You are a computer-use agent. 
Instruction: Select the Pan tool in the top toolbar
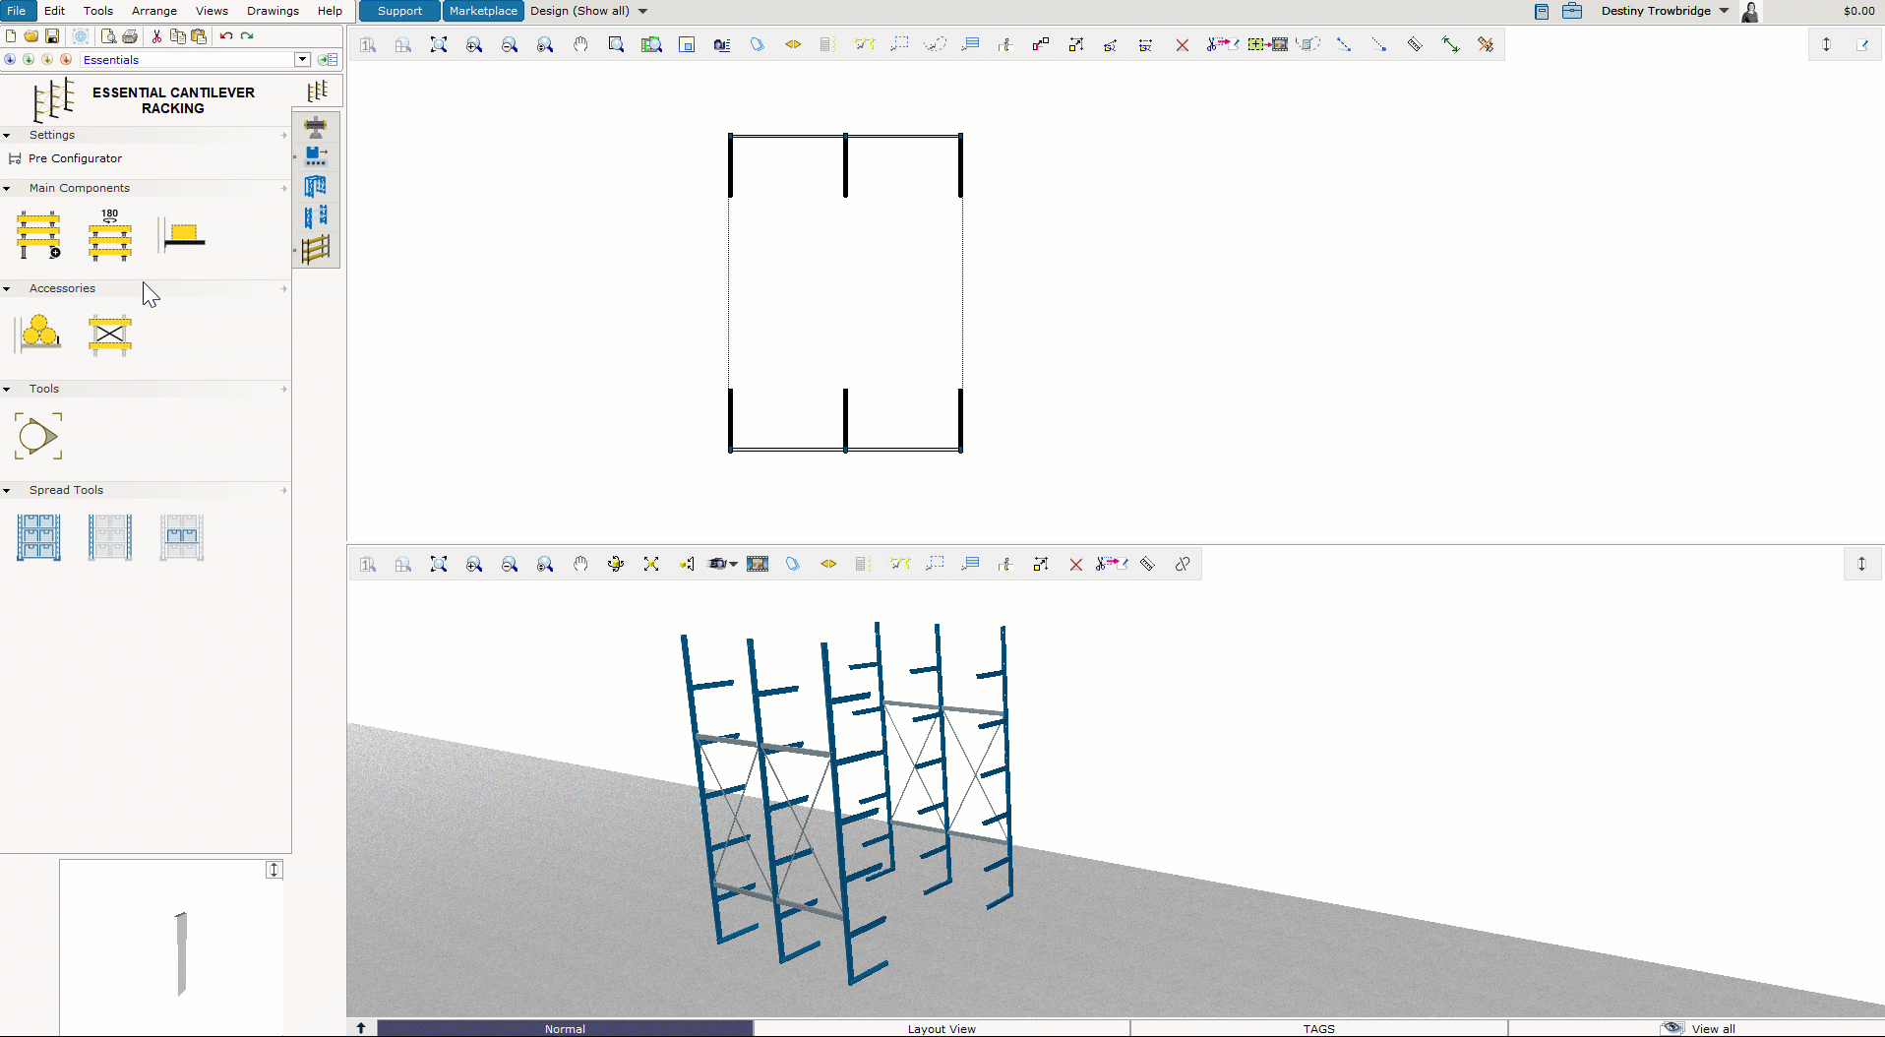click(x=580, y=44)
